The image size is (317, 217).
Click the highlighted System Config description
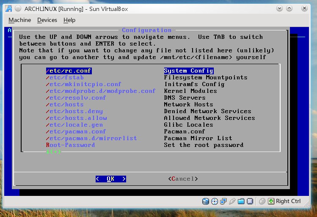point(189,71)
